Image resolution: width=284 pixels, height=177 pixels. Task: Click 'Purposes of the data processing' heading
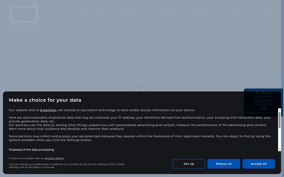[31, 150]
